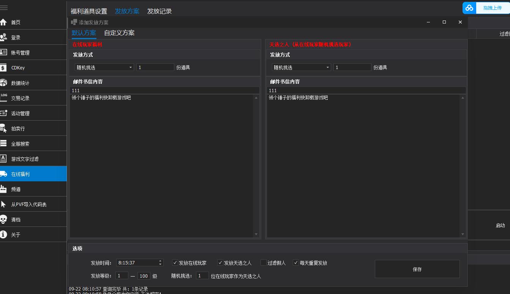This screenshot has height=294, width=510.
Task: Click the 启动 button
Action: click(500, 225)
